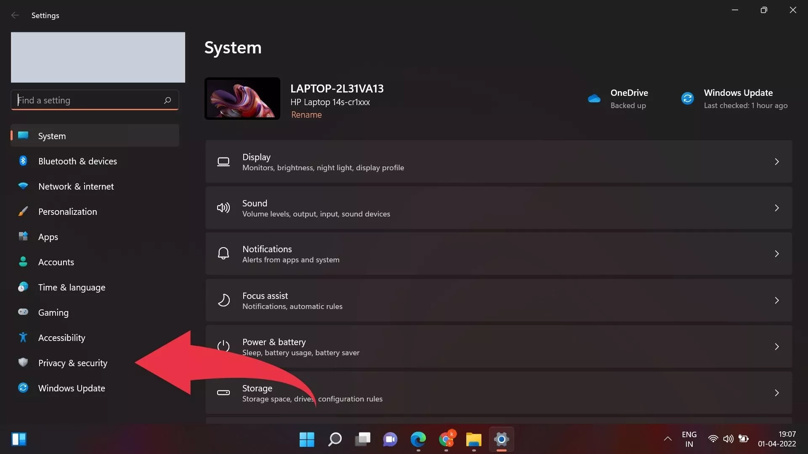Open Task View from the taskbar
808x454 pixels.
point(362,439)
